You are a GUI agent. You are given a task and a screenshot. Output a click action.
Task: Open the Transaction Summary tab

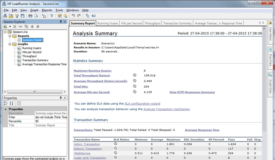pos(177,23)
